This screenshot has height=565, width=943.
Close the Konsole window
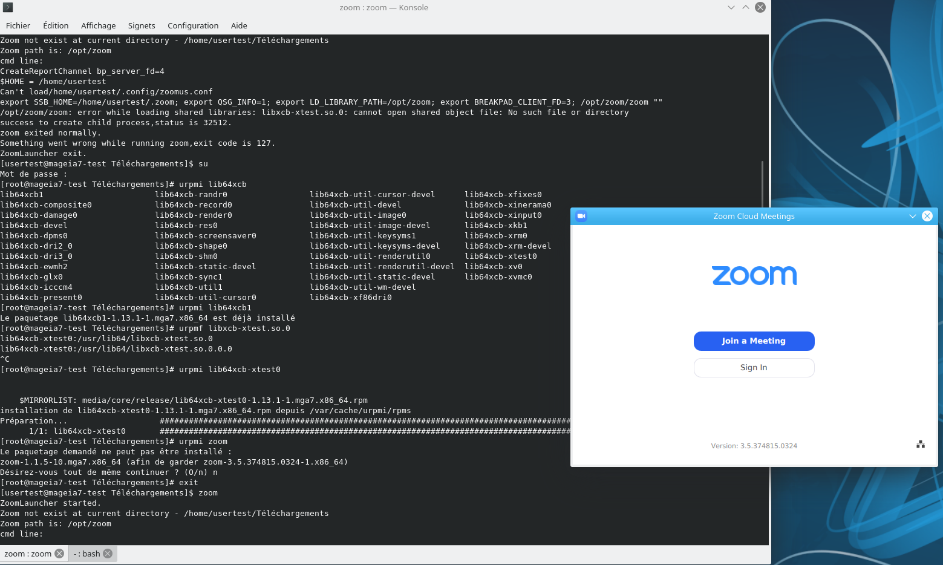(760, 7)
